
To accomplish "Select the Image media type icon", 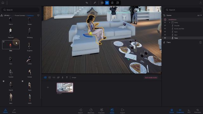I will [45, 77].
